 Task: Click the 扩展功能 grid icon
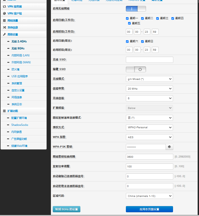pyautogui.click(x=4, y=111)
